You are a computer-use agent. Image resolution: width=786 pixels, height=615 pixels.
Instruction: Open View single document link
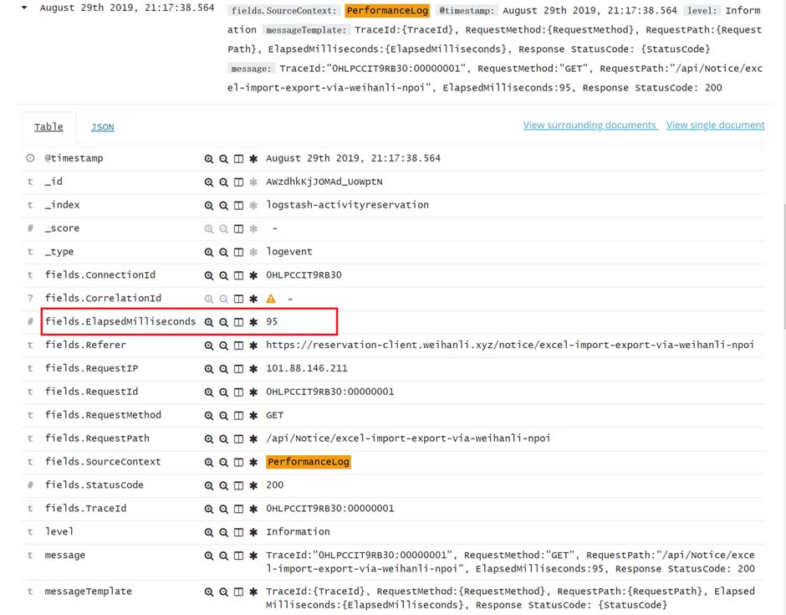(715, 125)
